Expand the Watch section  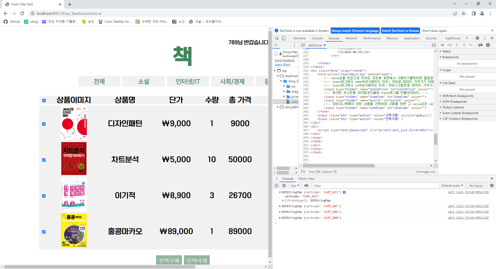tap(441, 51)
